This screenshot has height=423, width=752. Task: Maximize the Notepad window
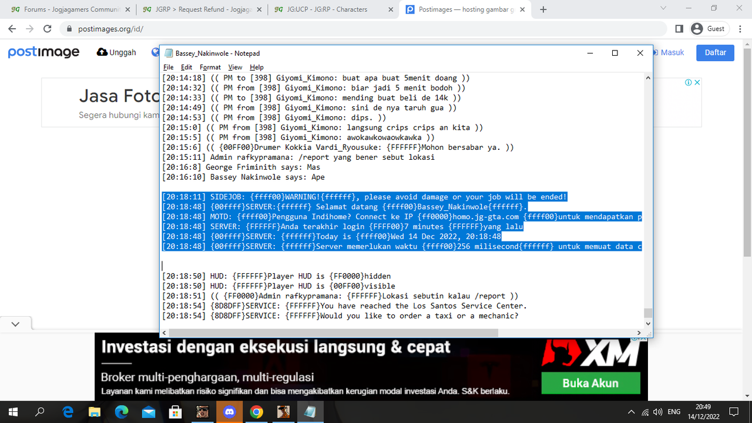pyautogui.click(x=615, y=53)
